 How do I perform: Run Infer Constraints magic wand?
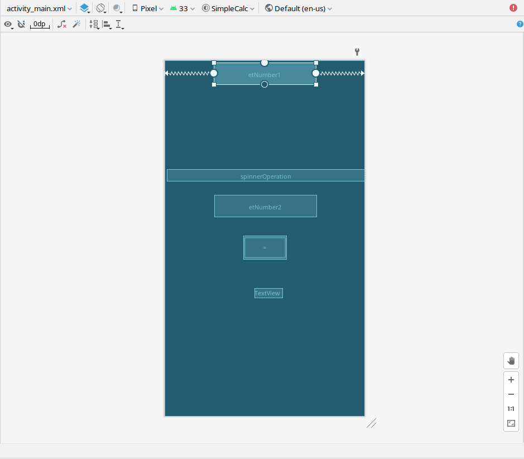(x=76, y=24)
